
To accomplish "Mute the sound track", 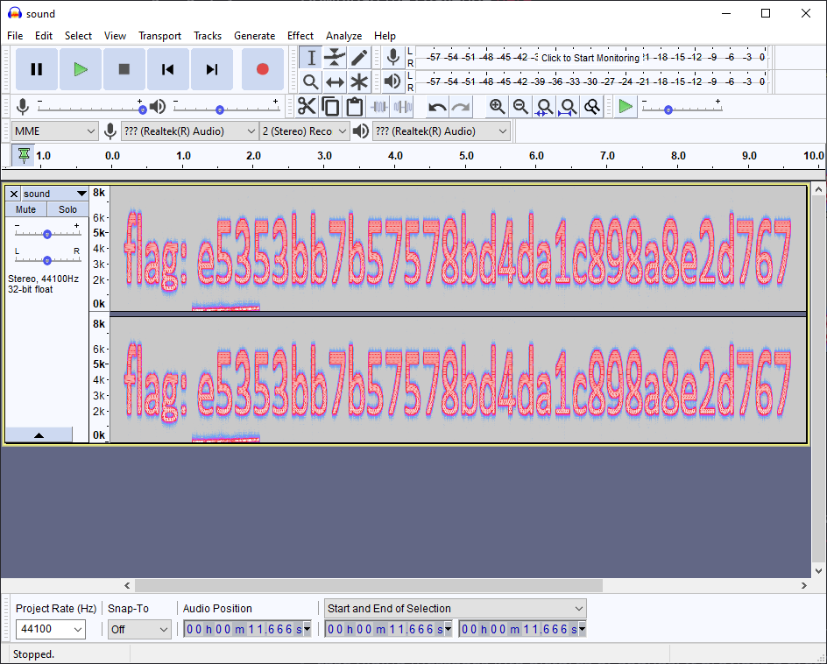I will (25, 209).
